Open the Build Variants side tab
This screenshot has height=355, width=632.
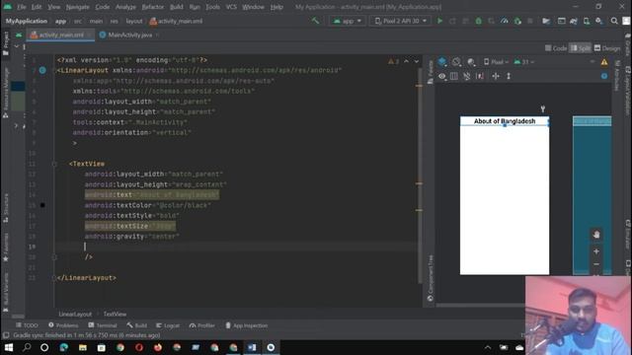coord(6,292)
